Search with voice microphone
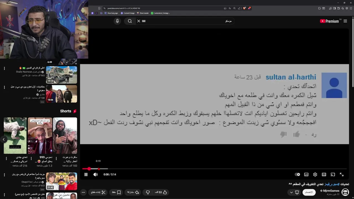 (x=117, y=21)
